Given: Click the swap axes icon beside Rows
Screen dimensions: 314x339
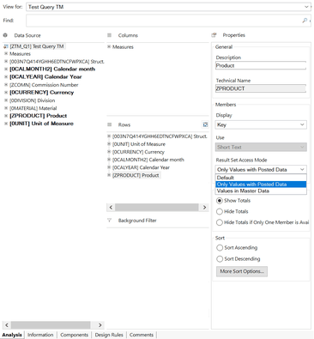Looking at the screenshot, I should (x=205, y=124).
